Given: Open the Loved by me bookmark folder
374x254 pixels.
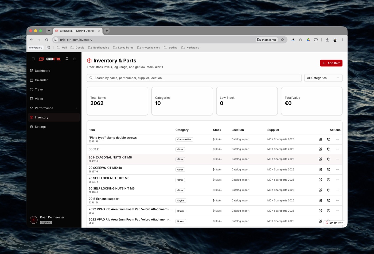Looking at the screenshot, I should [x=123, y=47].
